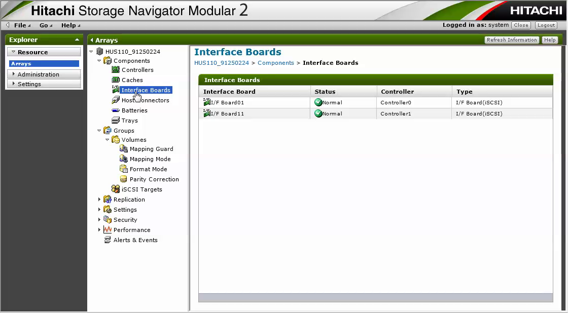Viewport: 568px width, 313px height.
Task: Click the Volumes folder icon
Action: [116, 139]
